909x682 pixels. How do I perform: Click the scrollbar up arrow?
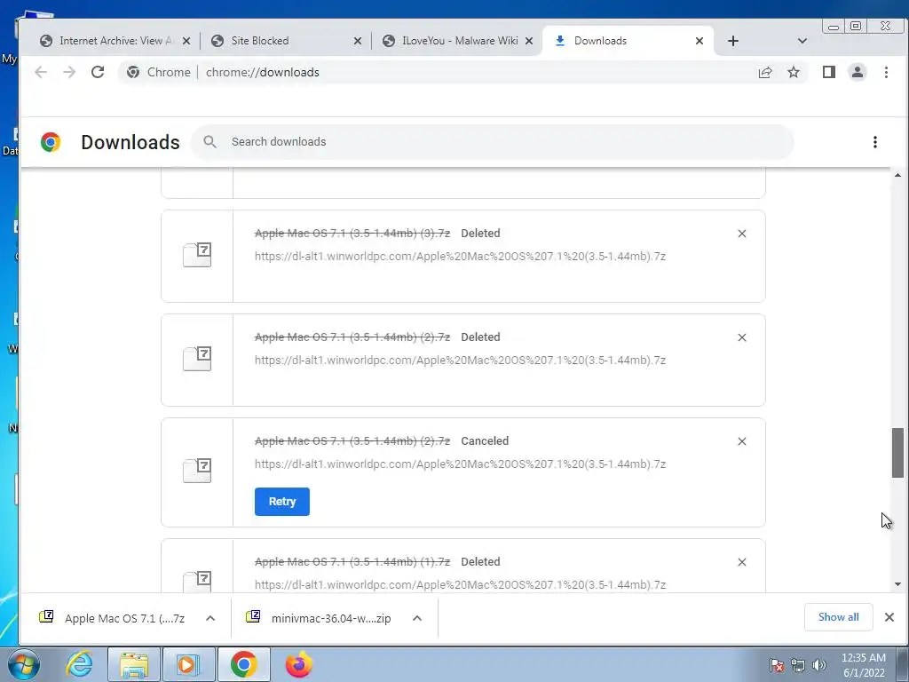[x=897, y=175]
